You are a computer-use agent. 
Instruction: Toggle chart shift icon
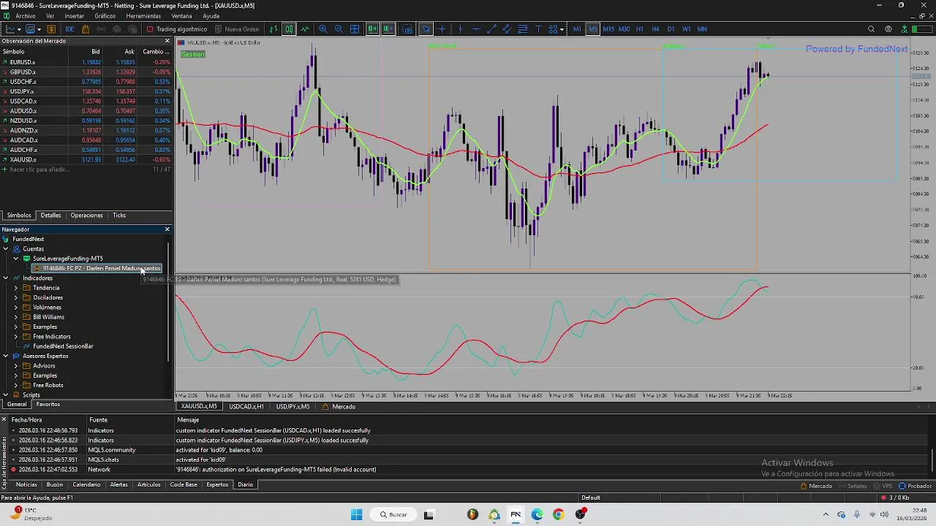click(x=388, y=29)
